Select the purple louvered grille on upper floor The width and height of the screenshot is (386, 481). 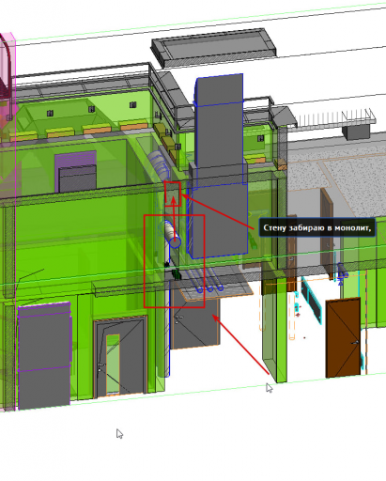click(75, 171)
